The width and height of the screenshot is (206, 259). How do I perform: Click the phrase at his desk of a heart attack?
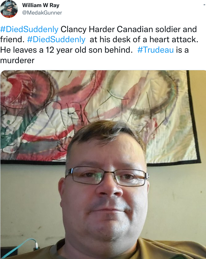tap(144, 40)
